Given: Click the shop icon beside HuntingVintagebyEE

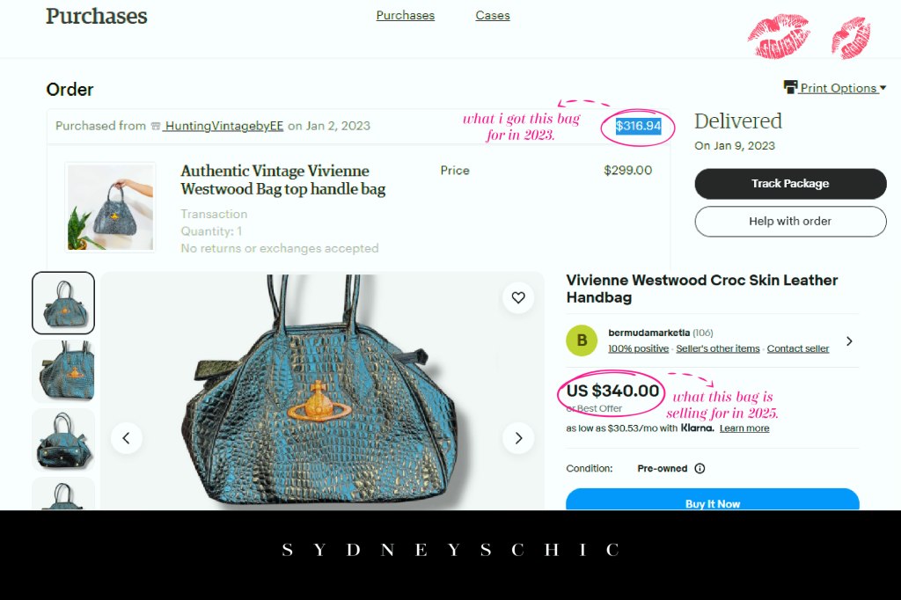Looking at the screenshot, I should click(x=156, y=126).
